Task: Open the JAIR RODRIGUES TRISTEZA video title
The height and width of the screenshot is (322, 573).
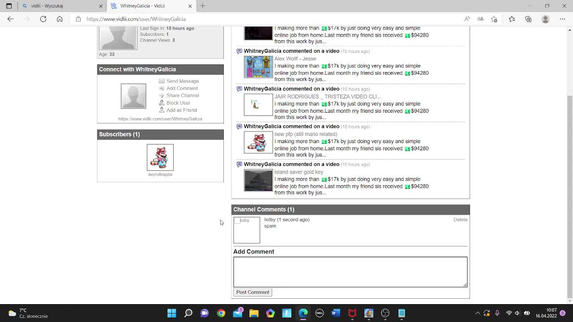Action: click(x=328, y=97)
